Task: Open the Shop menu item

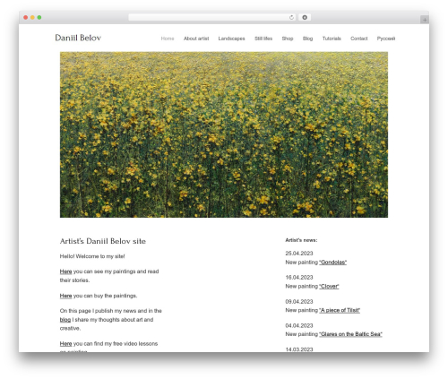Action: tap(288, 39)
